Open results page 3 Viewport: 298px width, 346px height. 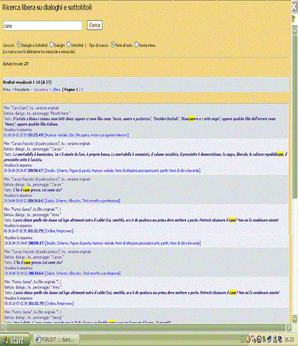pos(82,89)
